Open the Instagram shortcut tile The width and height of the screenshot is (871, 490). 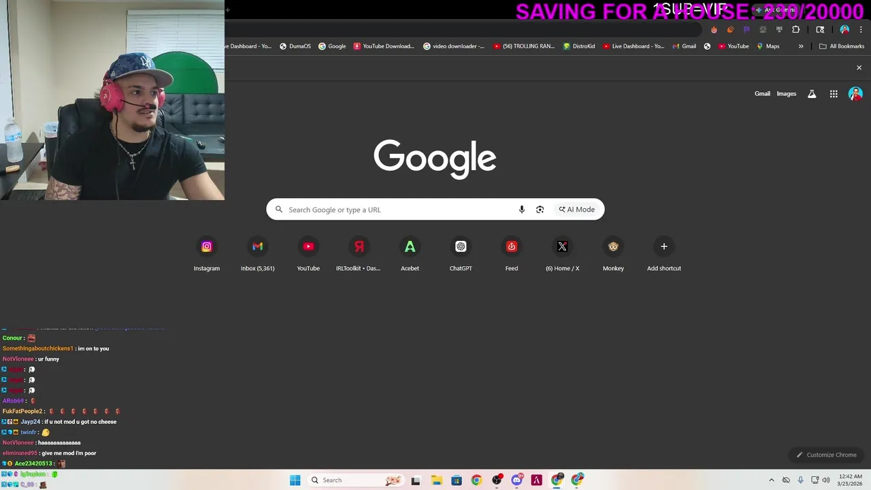point(207,255)
